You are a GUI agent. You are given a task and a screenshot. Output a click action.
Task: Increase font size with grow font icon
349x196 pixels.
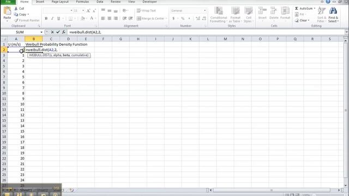pos(88,11)
